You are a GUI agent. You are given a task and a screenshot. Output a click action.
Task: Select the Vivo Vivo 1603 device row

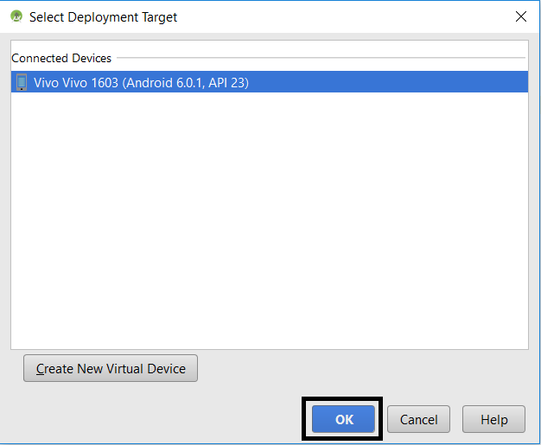tap(268, 83)
